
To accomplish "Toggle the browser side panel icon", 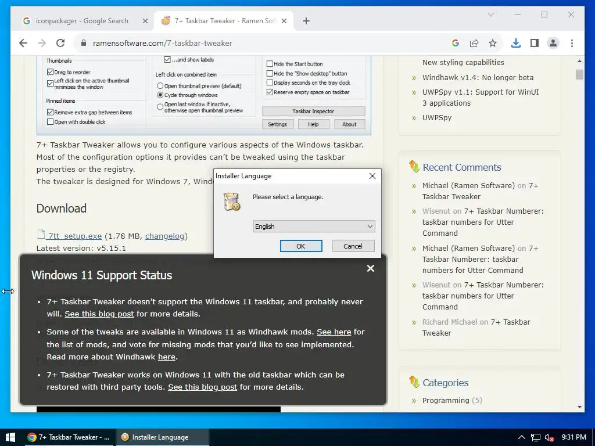I will 535,43.
